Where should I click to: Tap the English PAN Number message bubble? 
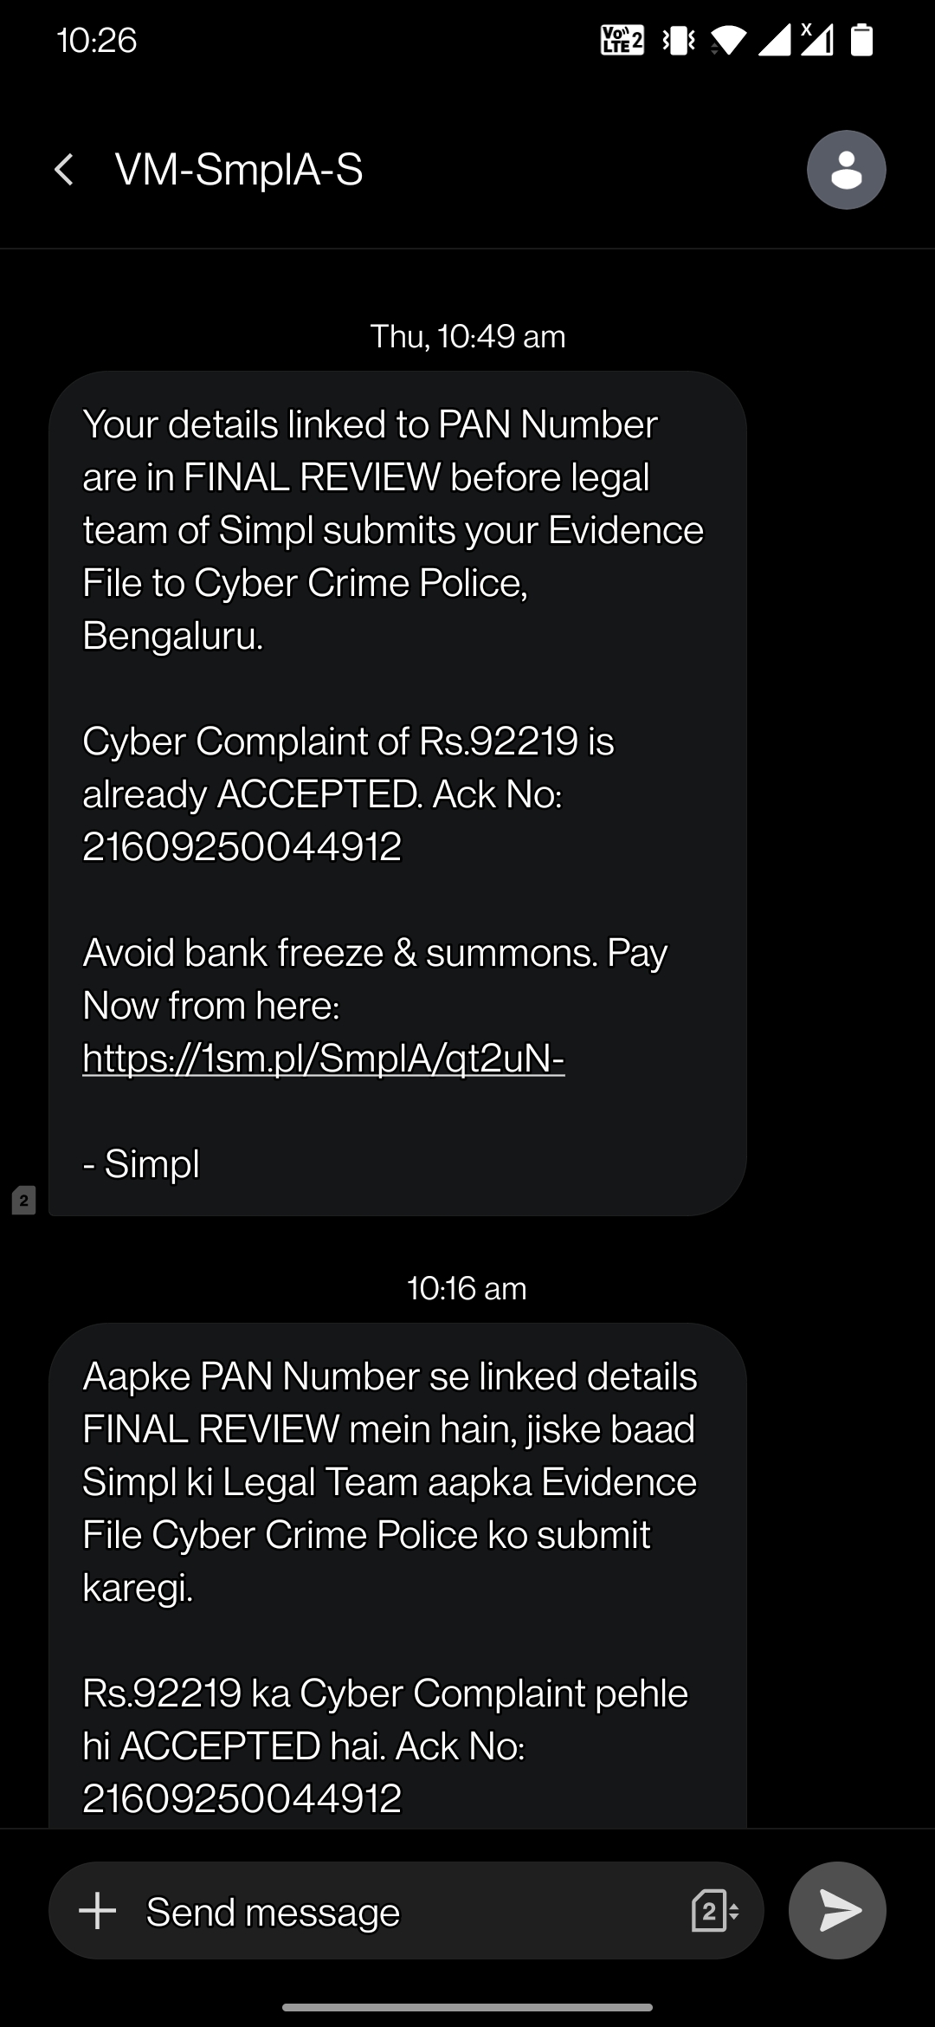click(397, 693)
